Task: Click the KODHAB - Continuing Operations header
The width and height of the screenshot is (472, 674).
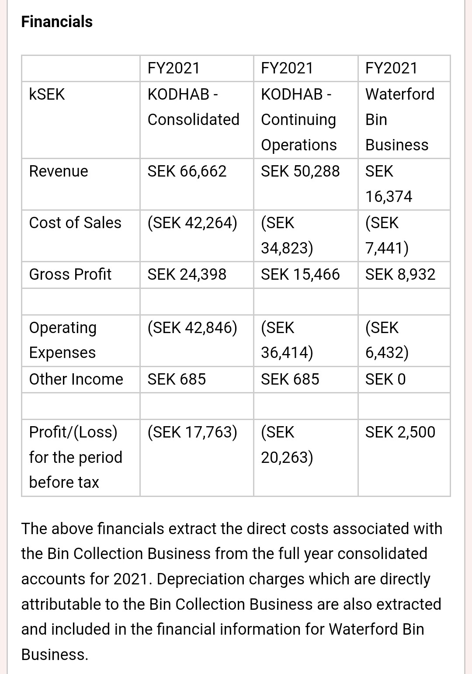Action: click(299, 119)
